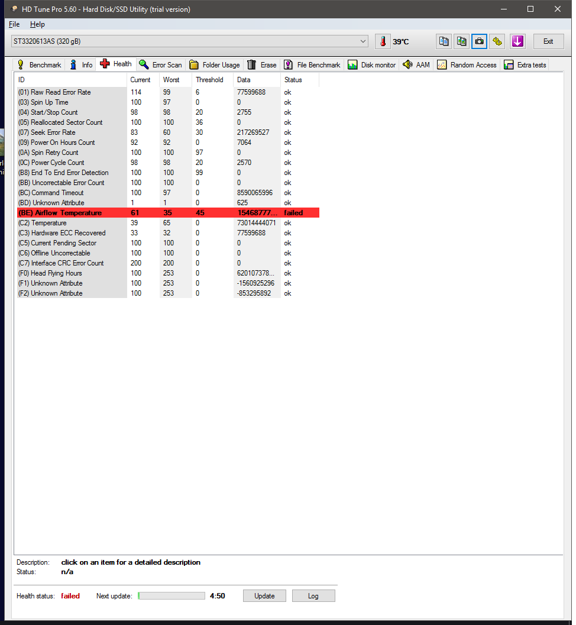Click the Exit button
Screen dimensions: 576x625
click(548, 41)
